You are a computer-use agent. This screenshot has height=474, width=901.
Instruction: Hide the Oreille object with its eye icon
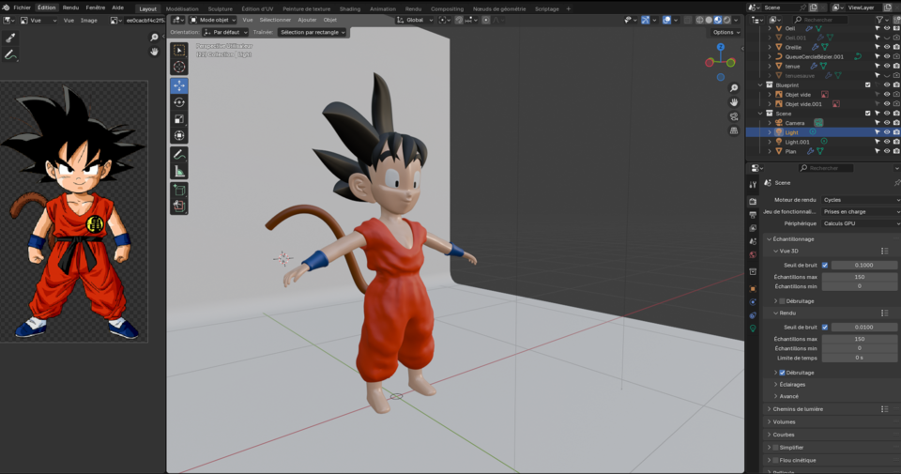pyautogui.click(x=887, y=47)
